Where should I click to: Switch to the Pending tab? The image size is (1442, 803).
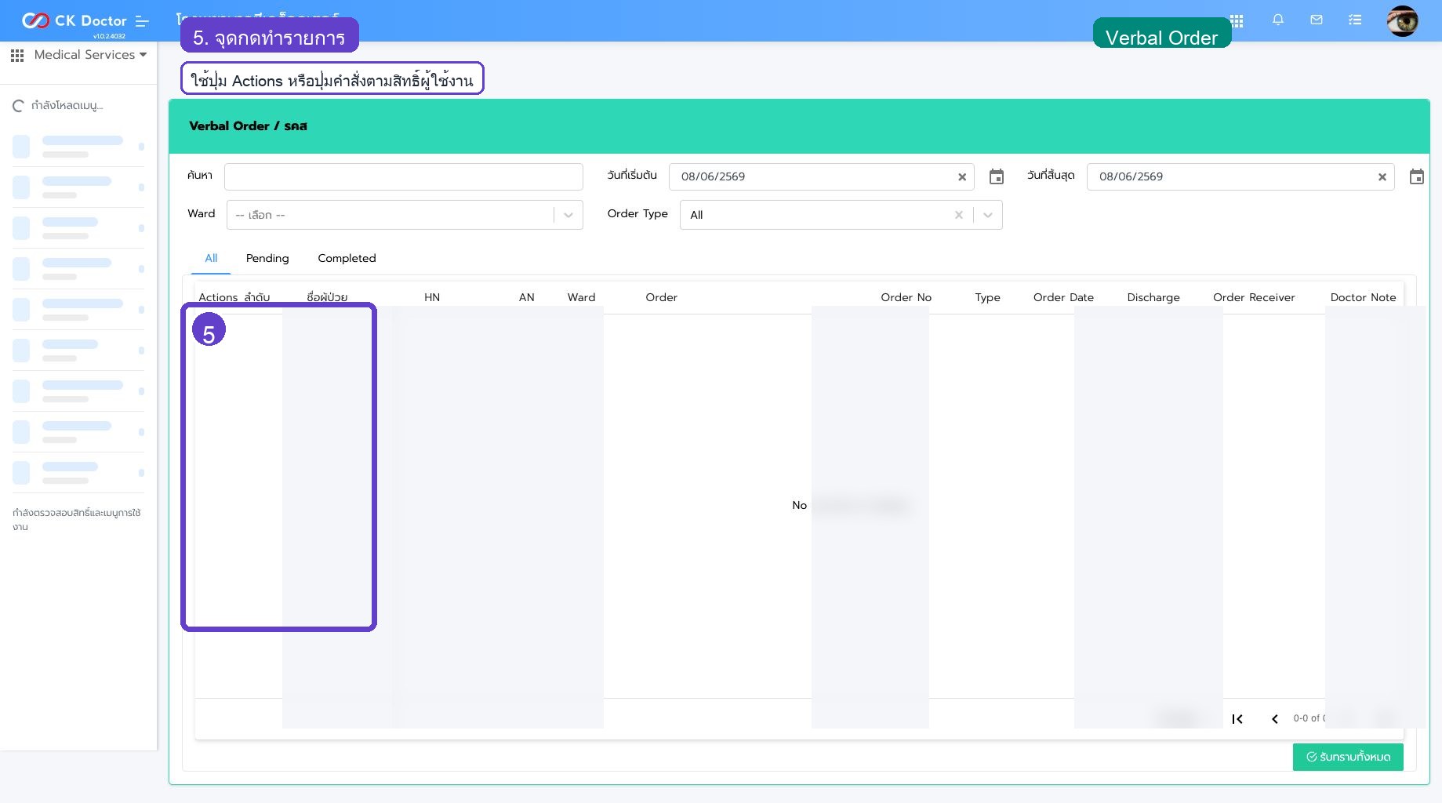(x=267, y=258)
